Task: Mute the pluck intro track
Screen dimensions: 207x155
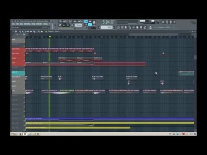Action: tap(24, 51)
